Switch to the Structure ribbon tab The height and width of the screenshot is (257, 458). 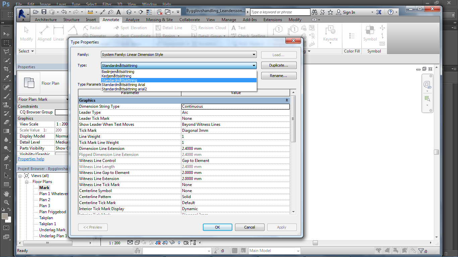71,20
